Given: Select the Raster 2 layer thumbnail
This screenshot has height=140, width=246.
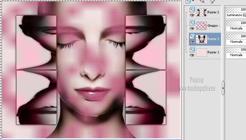Looking at the screenshot, I should pyautogui.click(x=202, y=12).
